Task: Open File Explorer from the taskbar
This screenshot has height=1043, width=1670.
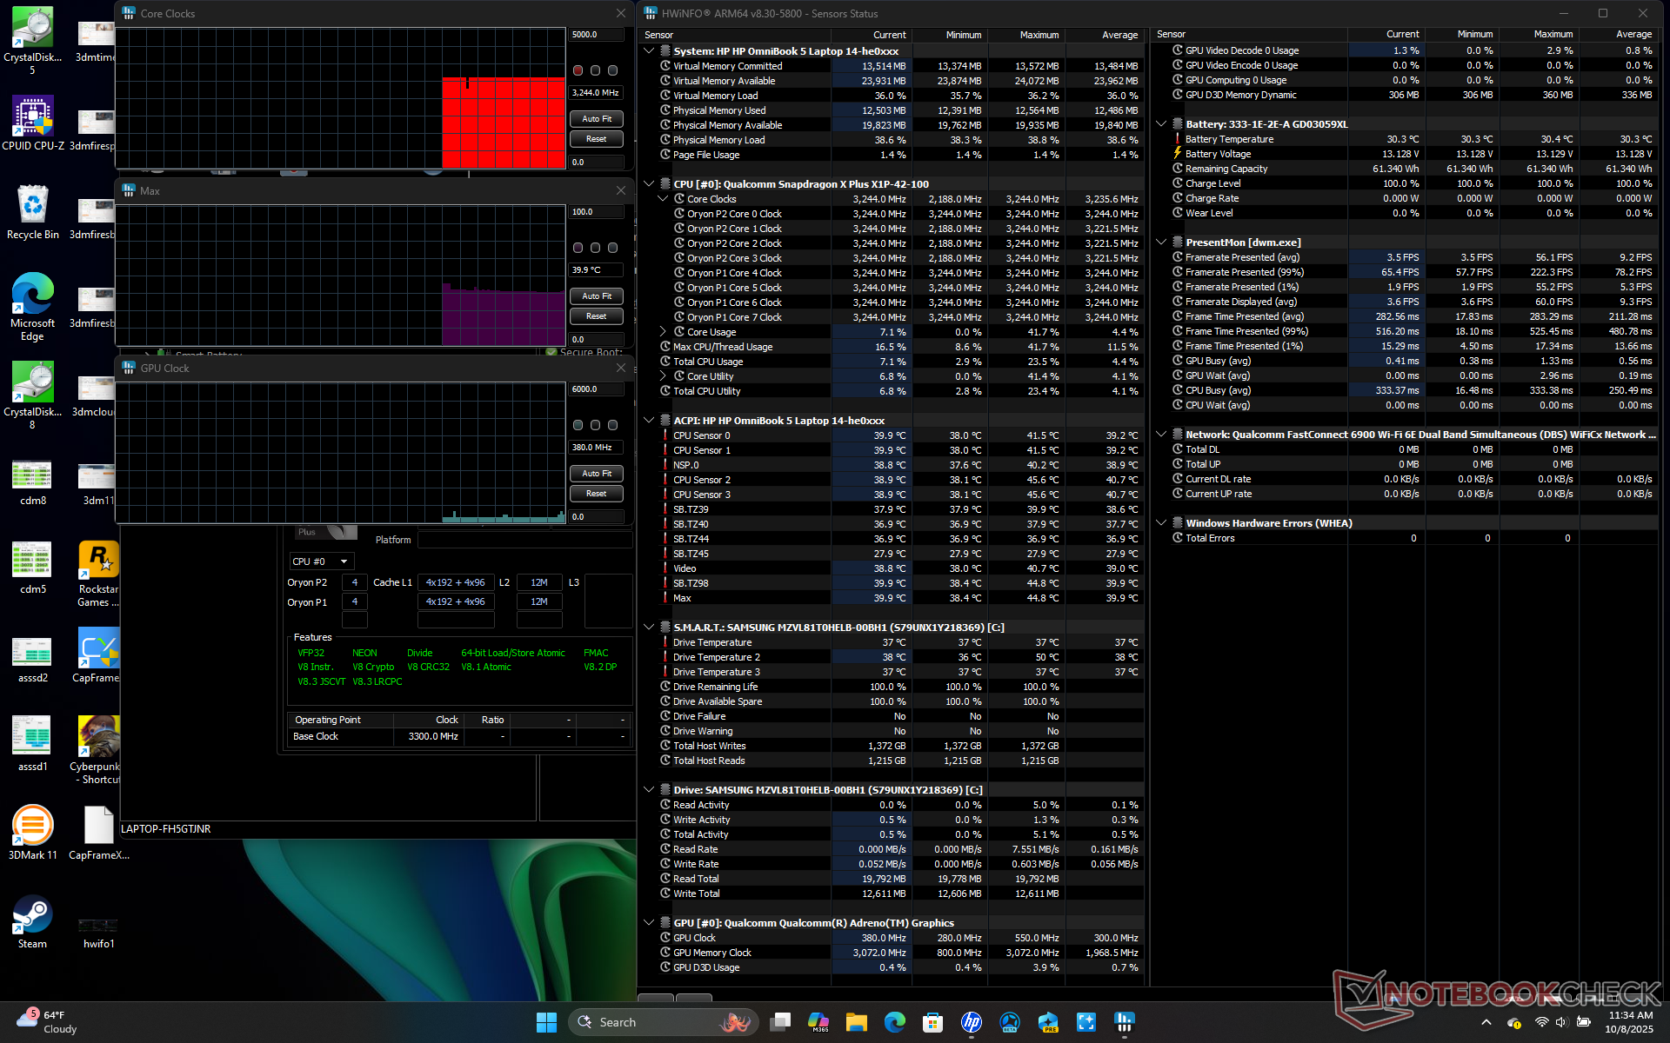Action: (857, 1022)
